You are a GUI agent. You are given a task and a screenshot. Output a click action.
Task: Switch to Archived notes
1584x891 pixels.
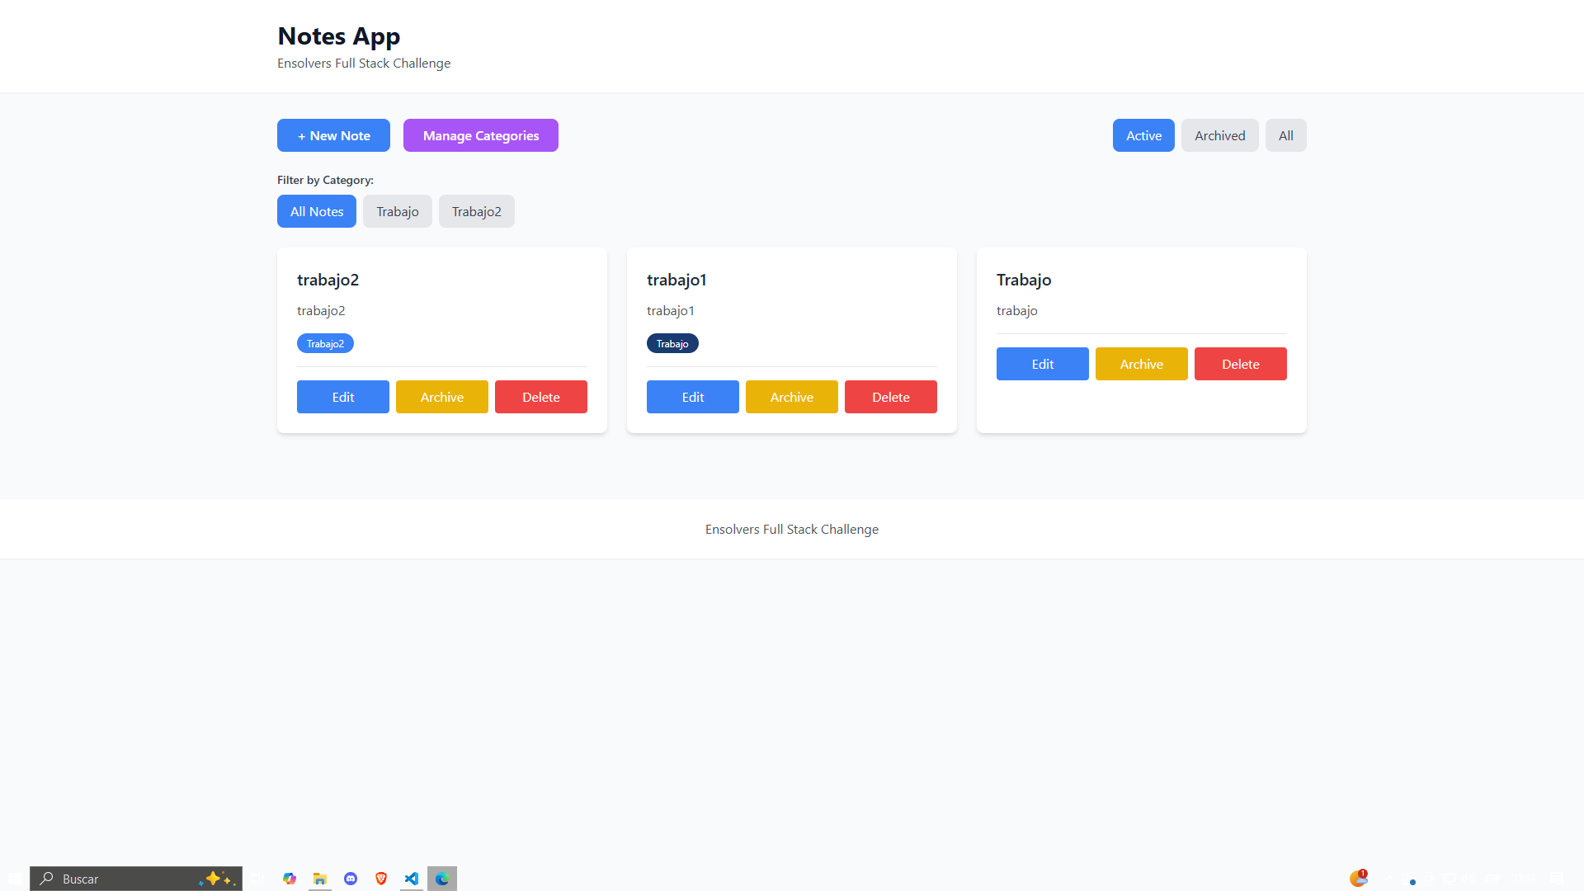point(1220,135)
